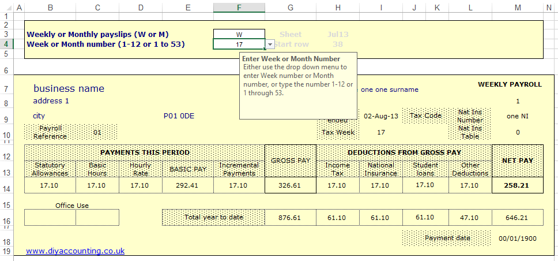This screenshot has width=558, height=261.
Task: Click the select-all corner of the sheet
Action: click(6, 8)
